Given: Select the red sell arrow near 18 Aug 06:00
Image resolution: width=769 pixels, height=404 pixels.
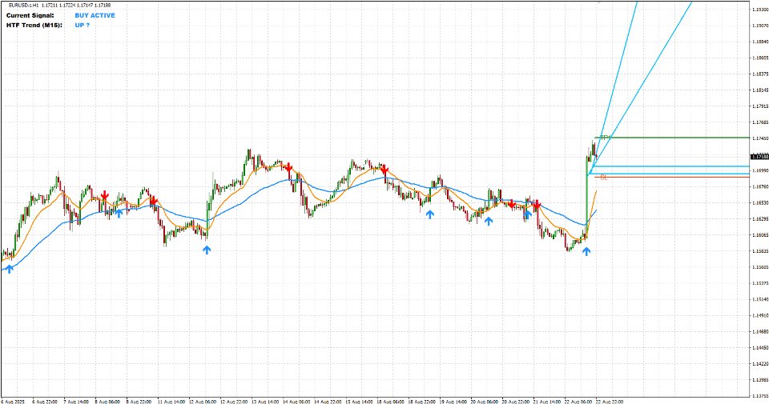Looking at the screenshot, I should pos(385,170).
